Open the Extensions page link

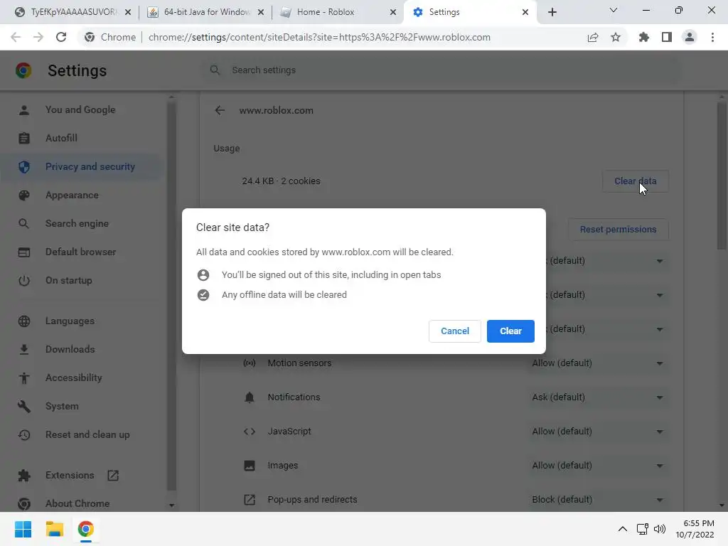click(x=80, y=476)
